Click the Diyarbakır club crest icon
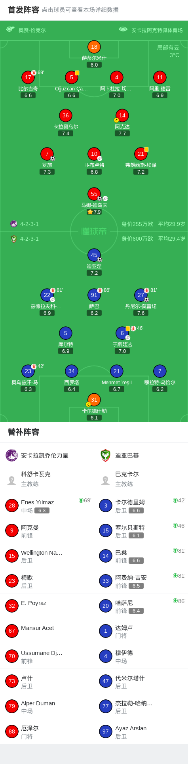This screenshot has width=188, height=764. 105,455
